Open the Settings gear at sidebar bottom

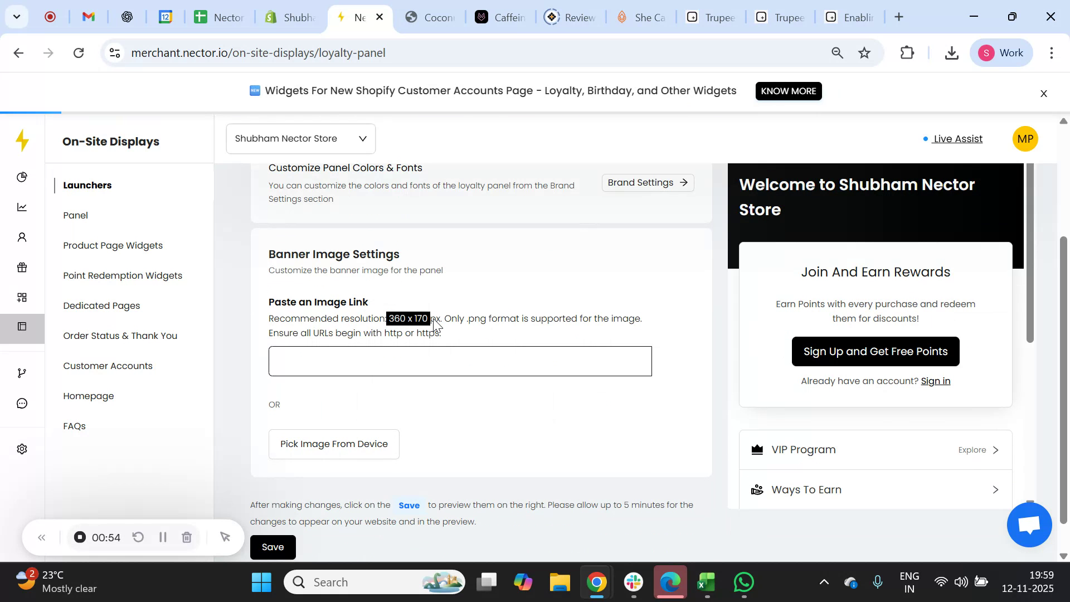click(x=22, y=449)
